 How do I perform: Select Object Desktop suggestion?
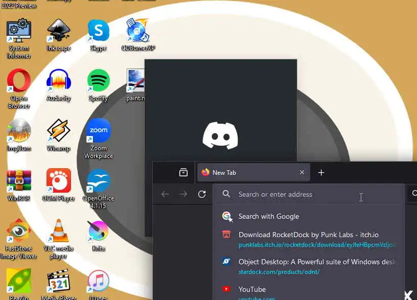309,266
